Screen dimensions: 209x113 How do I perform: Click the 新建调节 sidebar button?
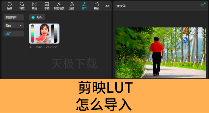pos(14,17)
